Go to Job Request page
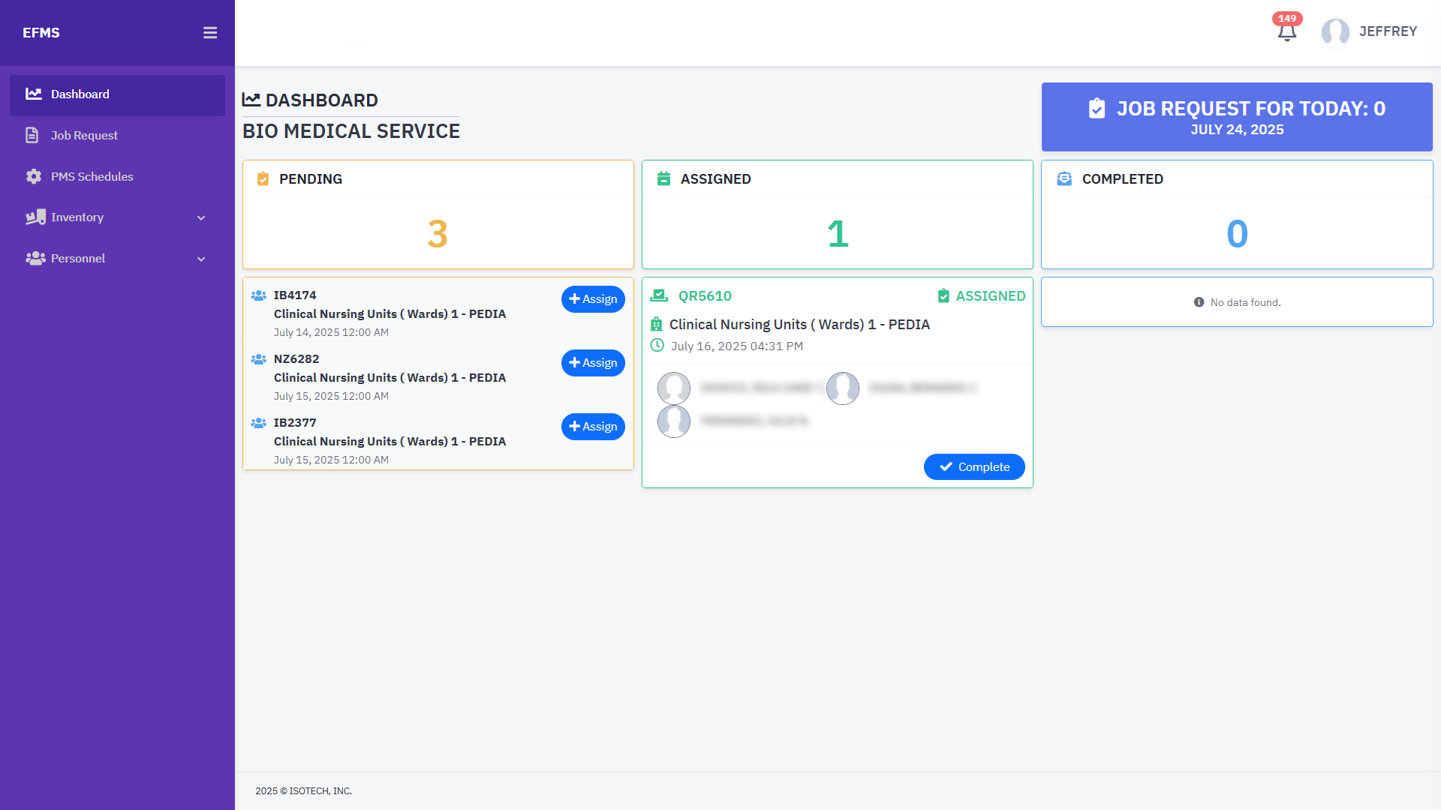This screenshot has height=810, width=1441. (x=84, y=136)
